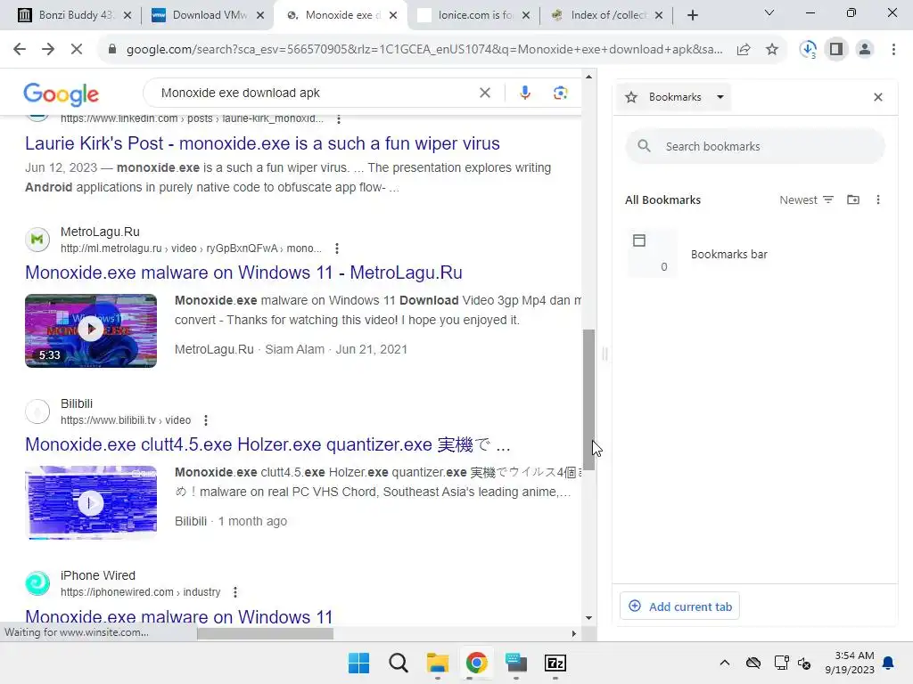
Task: Play the MetroLagu 5:33 video thumbnail
Action: pos(91,330)
